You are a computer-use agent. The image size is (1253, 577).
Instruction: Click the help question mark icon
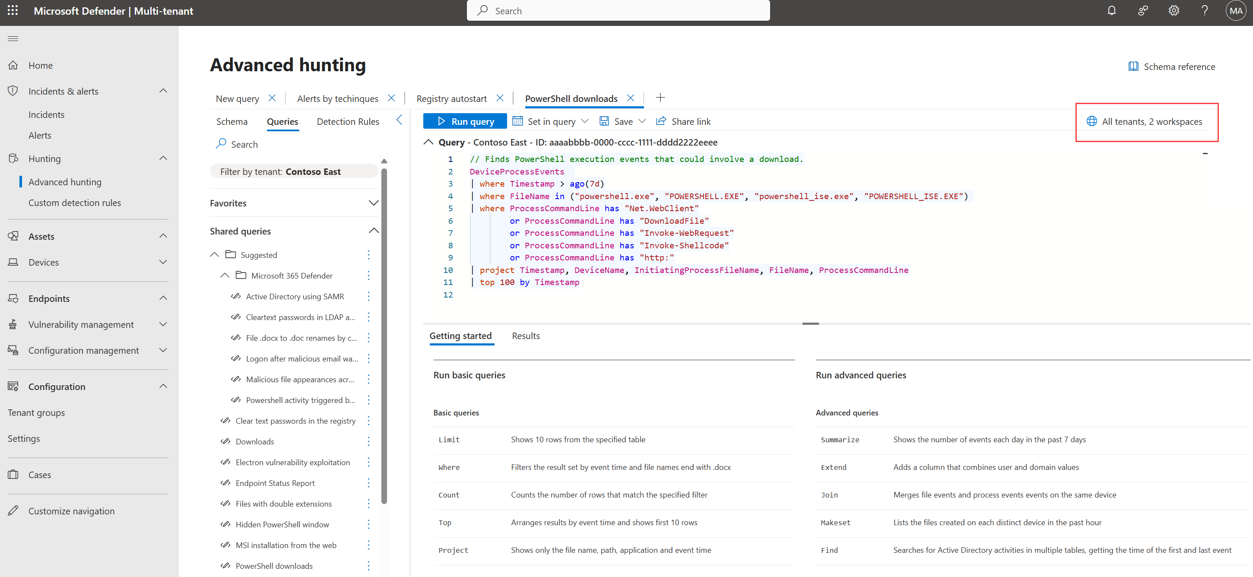(x=1204, y=11)
